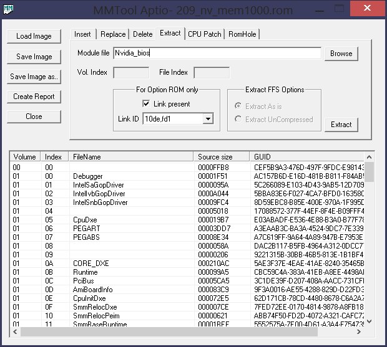Open the Replace tab
387x347 pixels.
click(x=113, y=34)
